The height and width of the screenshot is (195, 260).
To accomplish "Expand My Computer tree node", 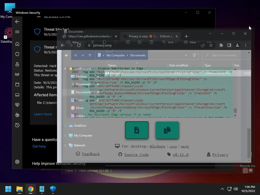I will 65,136.
